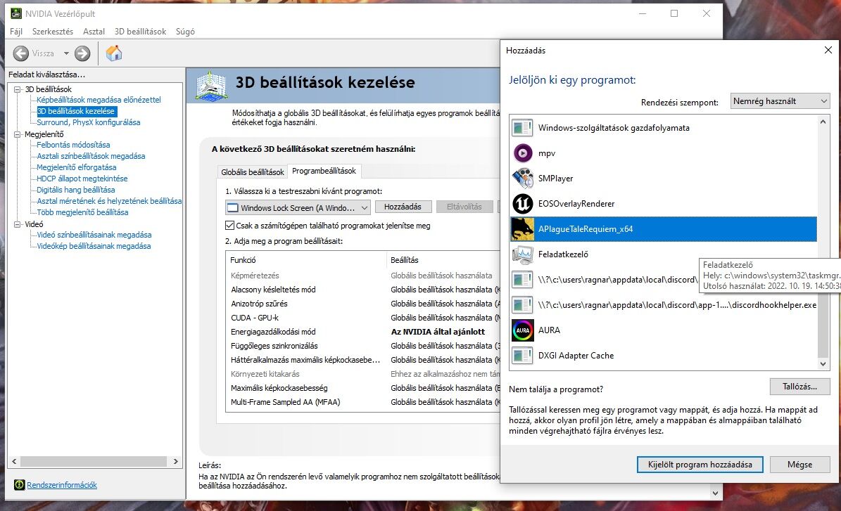Click the Back arrow icon in toolbar
Image resolution: width=841 pixels, height=511 pixels.
[x=21, y=53]
